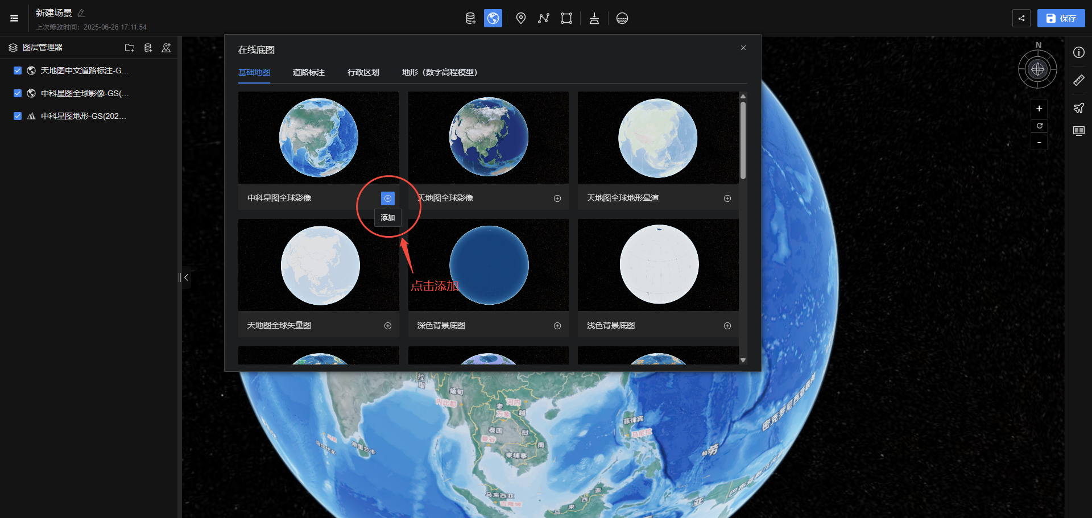Switch to the 行政区划 tab
Viewport: 1092px width, 518px height.
coord(363,72)
